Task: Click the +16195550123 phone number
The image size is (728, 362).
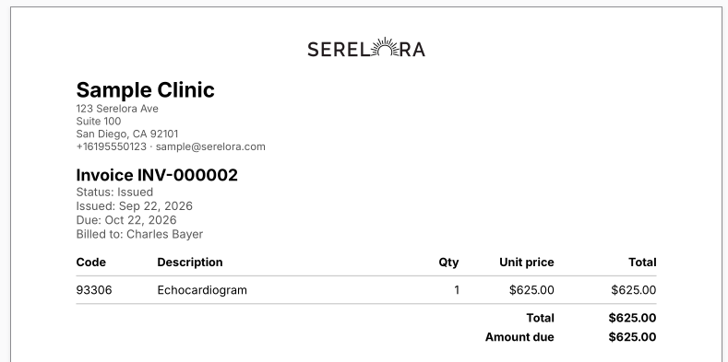Action: point(111,147)
